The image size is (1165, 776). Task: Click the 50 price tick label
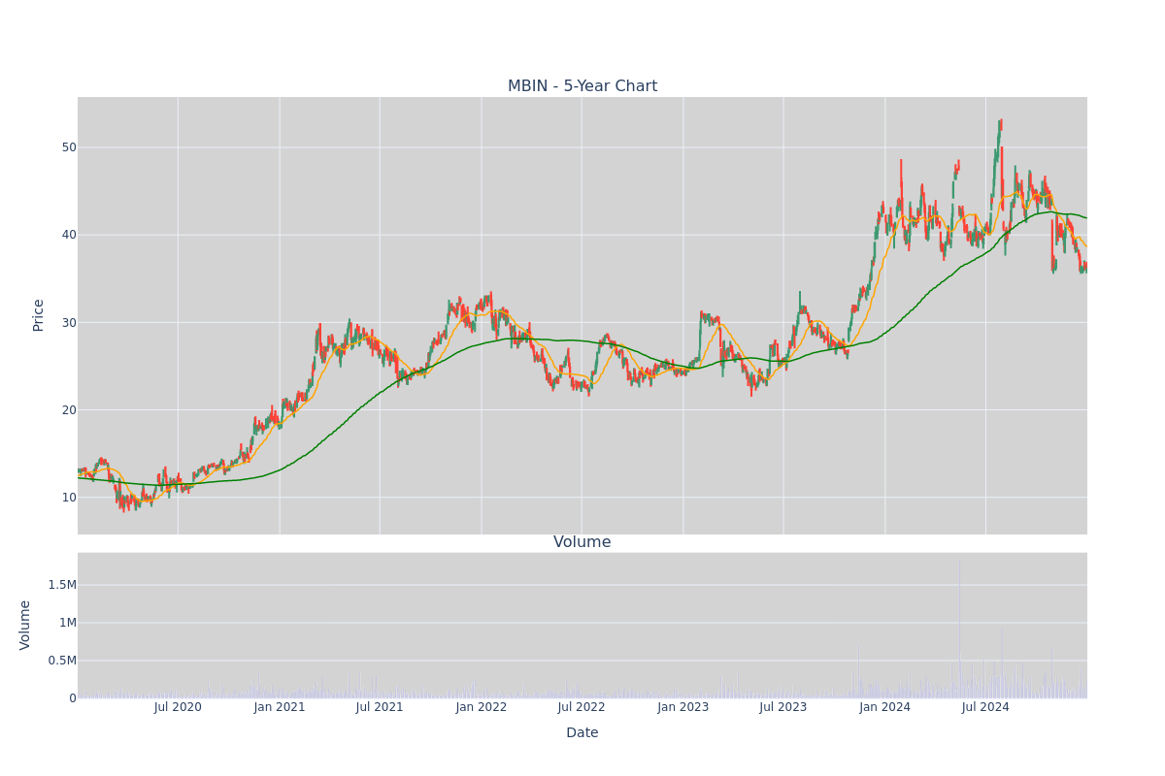pos(69,147)
